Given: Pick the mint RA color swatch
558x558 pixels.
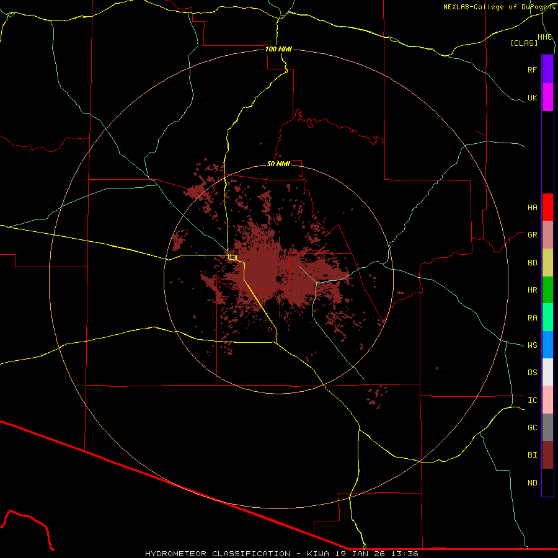Looking at the screenshot, I should pyautogui.click(x=547, y=317).
